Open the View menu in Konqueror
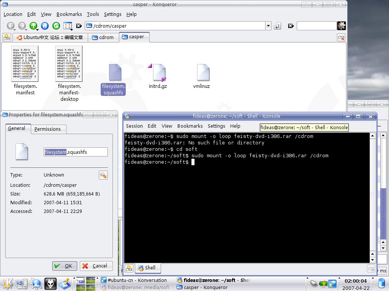This screenshot has height=291, width=389. tap(46, 14)
